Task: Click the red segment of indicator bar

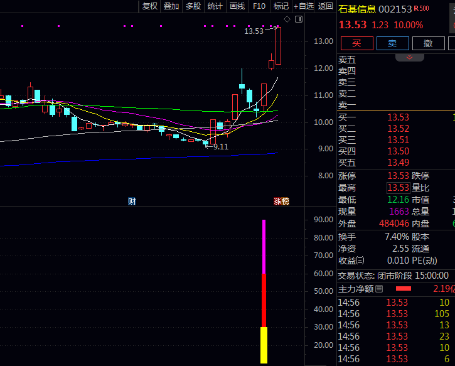Action: click(x=264, y=301)
